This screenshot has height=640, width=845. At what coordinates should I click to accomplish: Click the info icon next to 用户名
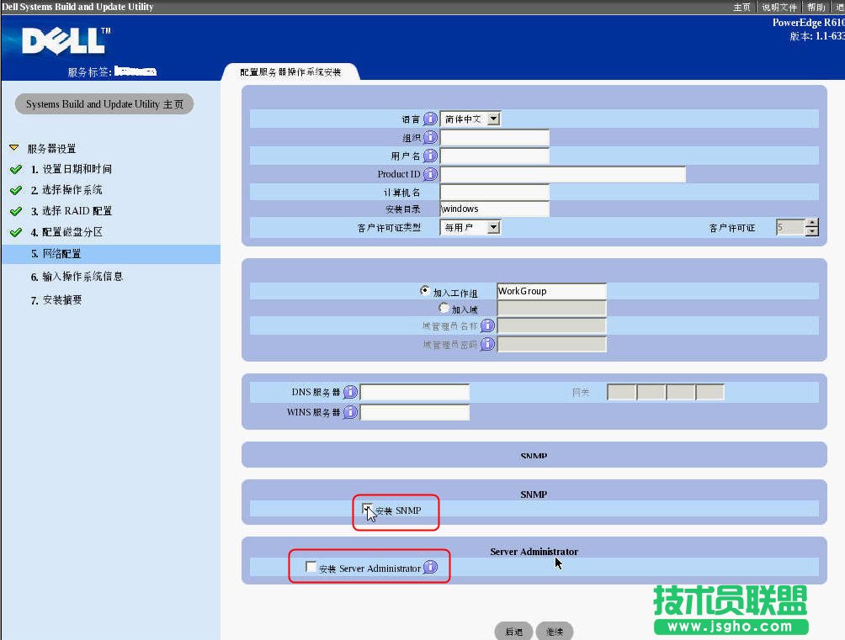431,156
